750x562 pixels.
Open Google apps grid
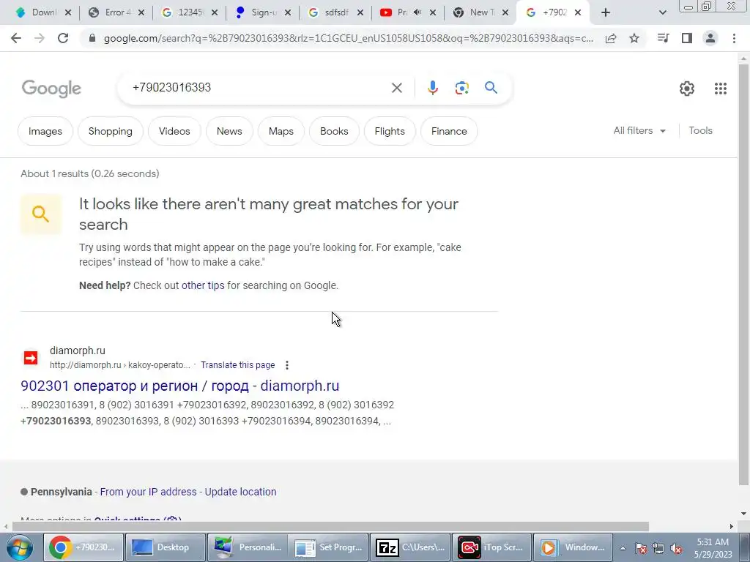pyautogui.click(x=721, y=89)
